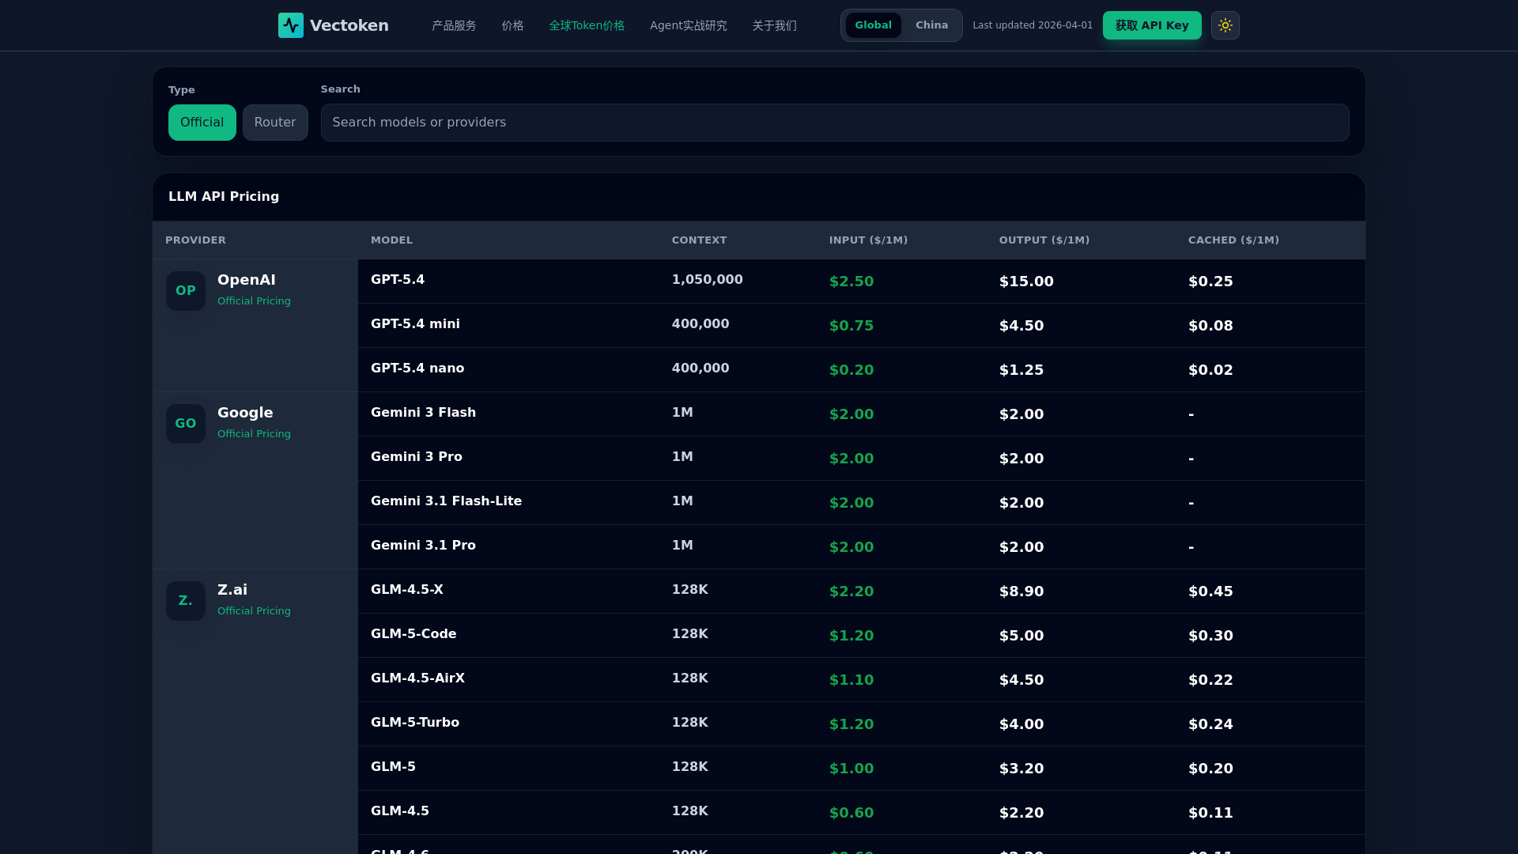Image resolution: width=1518 pixels, height=854 pixels.
Task: Select the Gemini 3 Flash model name
Action: pos(423,413)
